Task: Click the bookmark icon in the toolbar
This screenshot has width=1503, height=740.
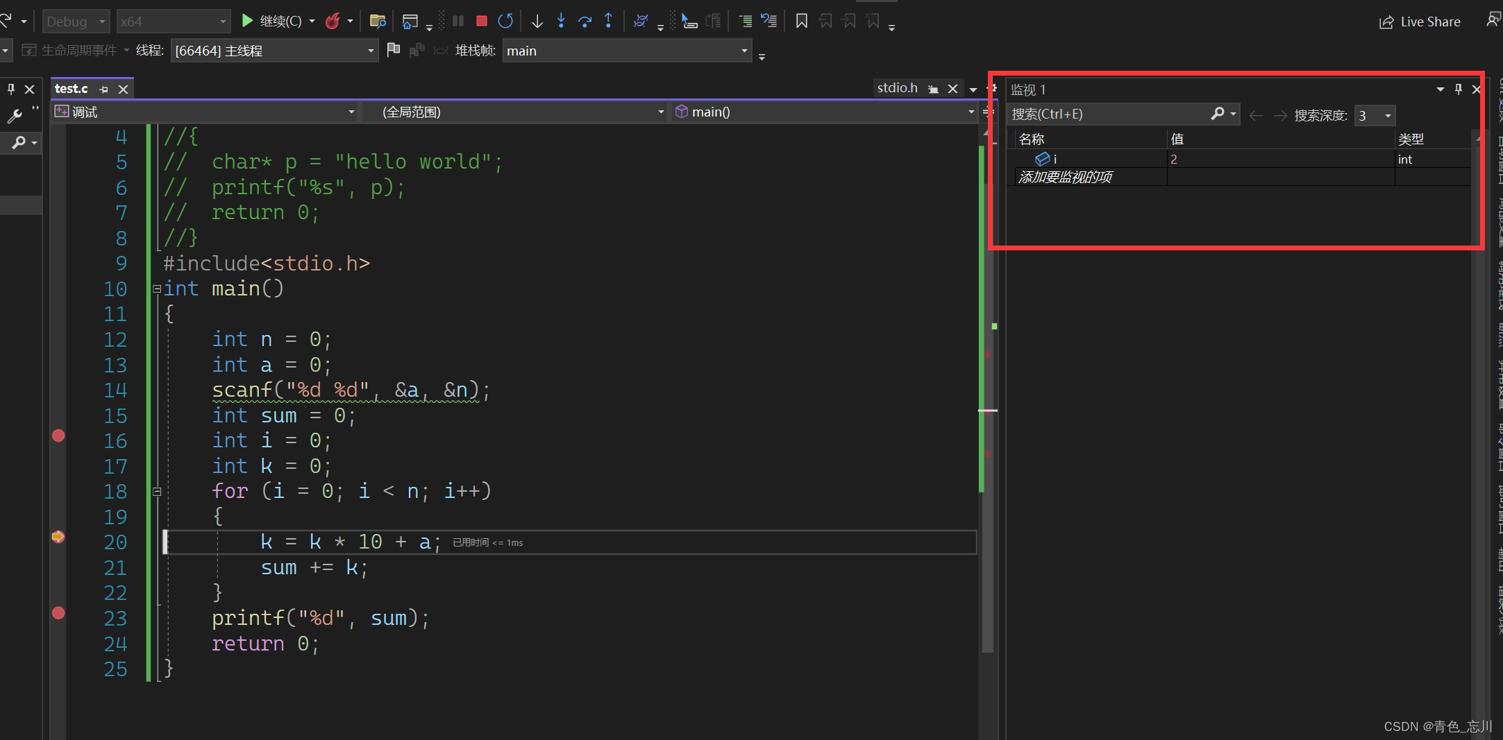Action: click(x=801, y=21)
